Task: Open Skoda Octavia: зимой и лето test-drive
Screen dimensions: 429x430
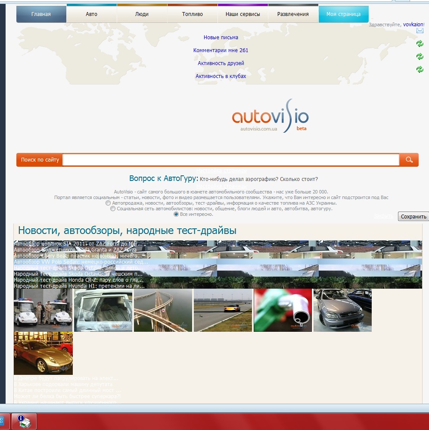Action: click(x=78, y=268)
